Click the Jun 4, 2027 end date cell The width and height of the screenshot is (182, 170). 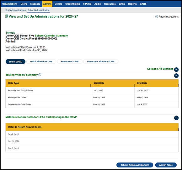[157, 105]
